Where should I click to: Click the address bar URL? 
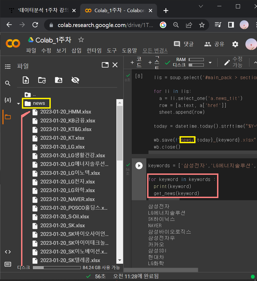pos(105,25)
